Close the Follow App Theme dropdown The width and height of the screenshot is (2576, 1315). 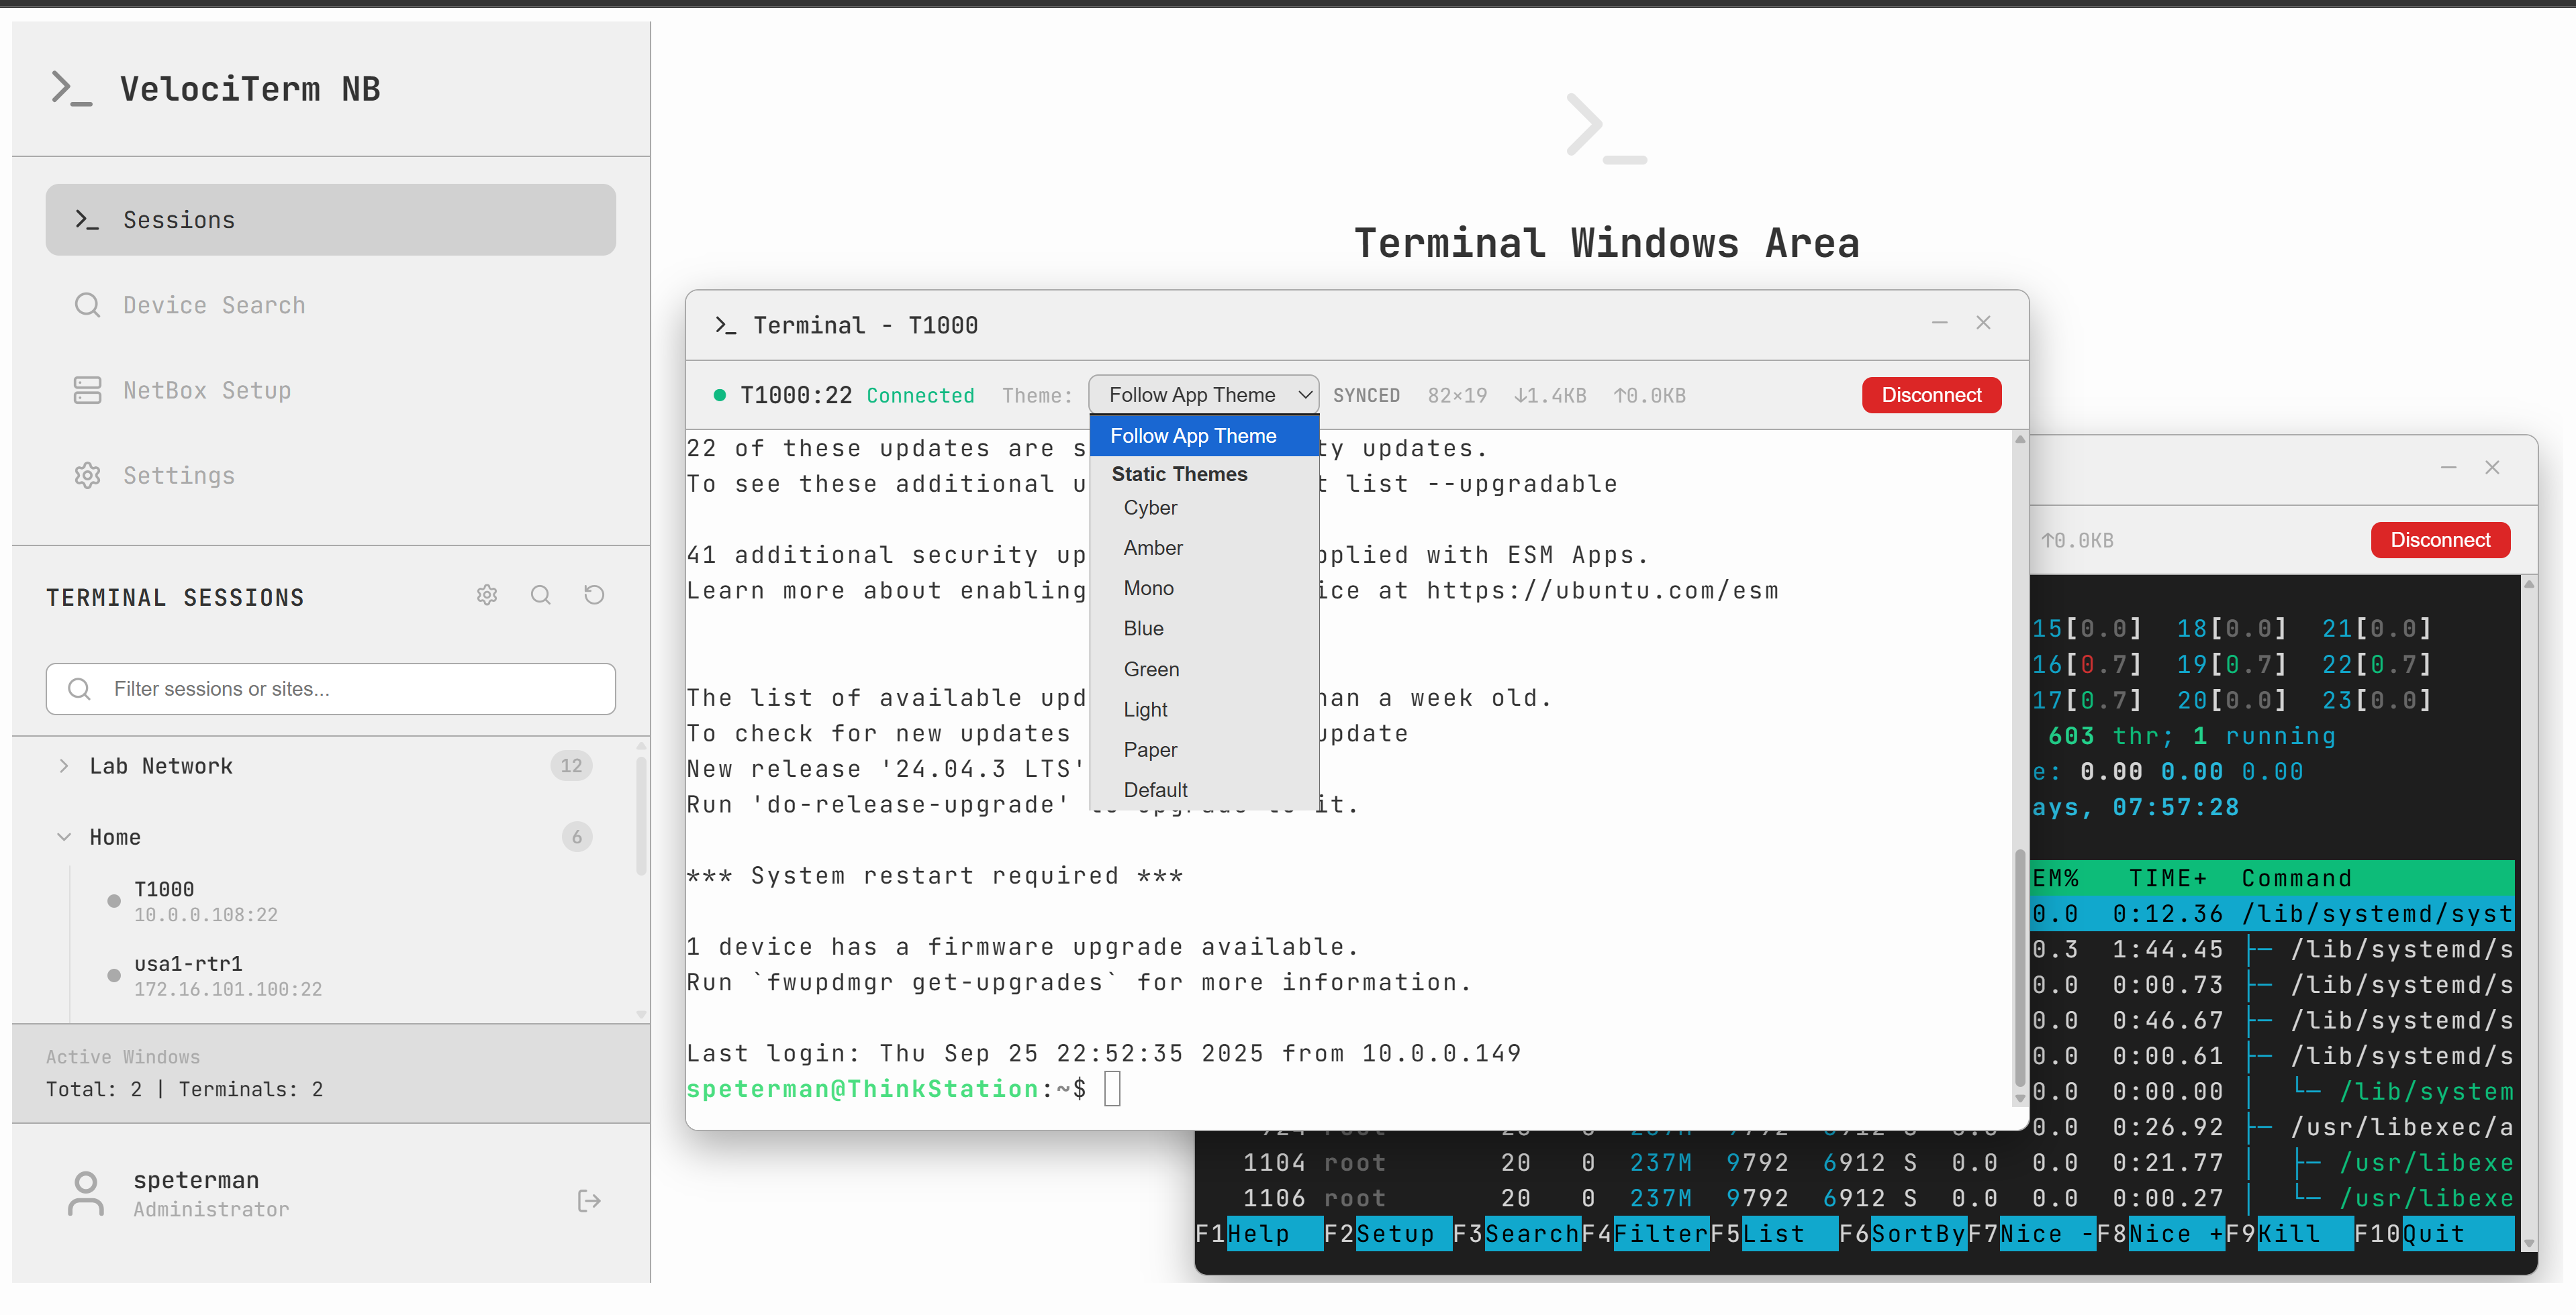pyautogui.click(x=1203, y=394)
